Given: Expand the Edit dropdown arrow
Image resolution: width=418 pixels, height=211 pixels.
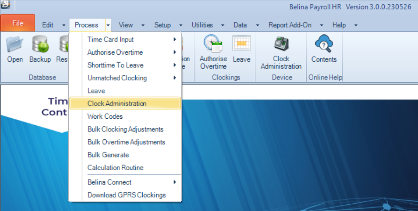Looking at the screenshot, I should click(64, 25).
